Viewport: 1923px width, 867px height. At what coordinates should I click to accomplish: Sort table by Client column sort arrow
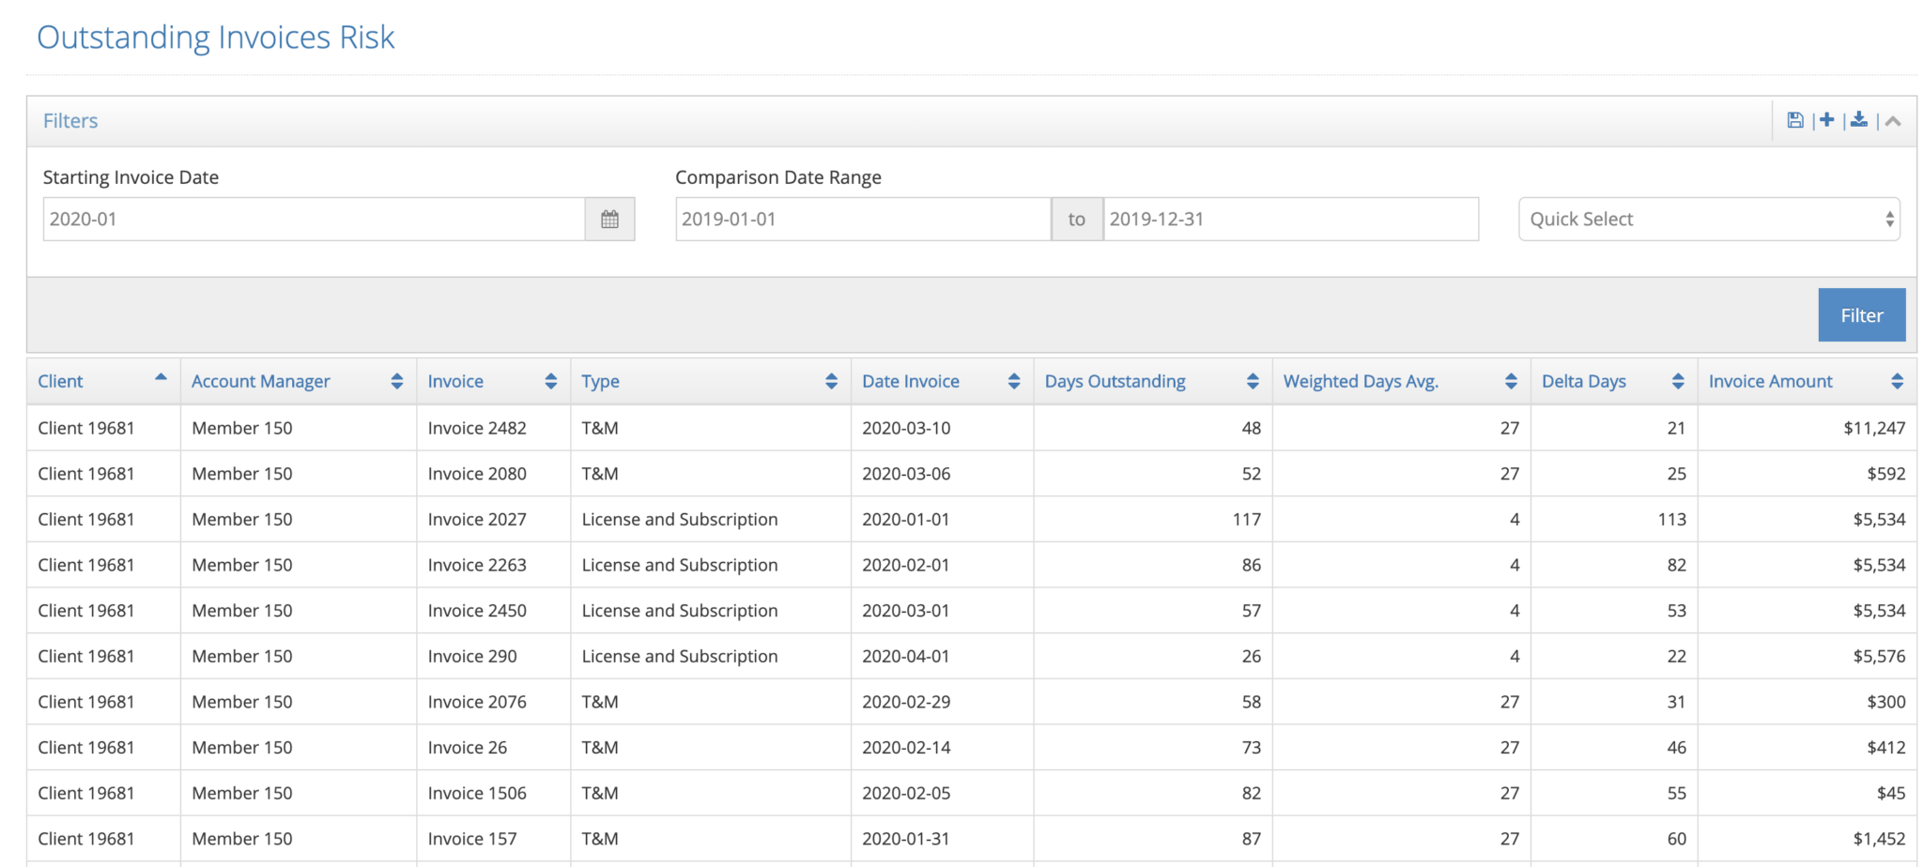(x=161, y=378)
